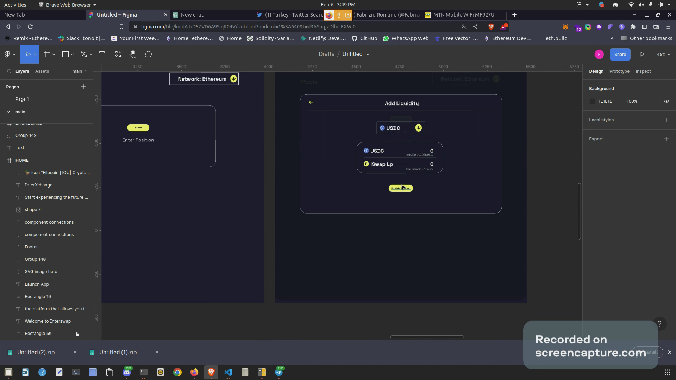Viewport: 676px width, 380px height.
Task: Click the MetaMask fox extension icon
Action: [x=565, y=27]
